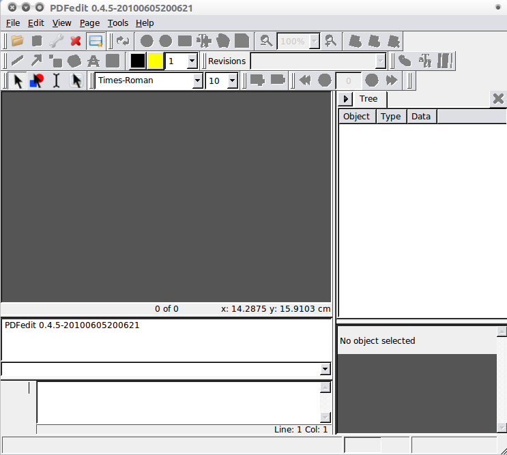The width and height of the screenshot is (507, 455).
Task: Select the arrow with red and blue shapes mode
Action: click(37, 80)
